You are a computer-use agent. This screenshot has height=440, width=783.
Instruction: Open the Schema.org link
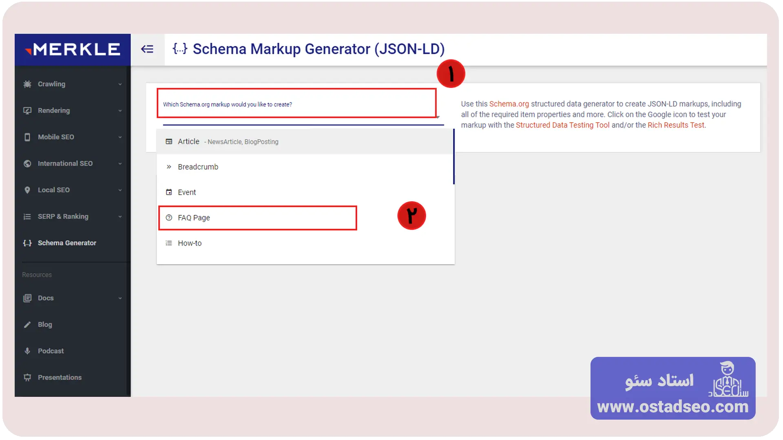[509, 104]
